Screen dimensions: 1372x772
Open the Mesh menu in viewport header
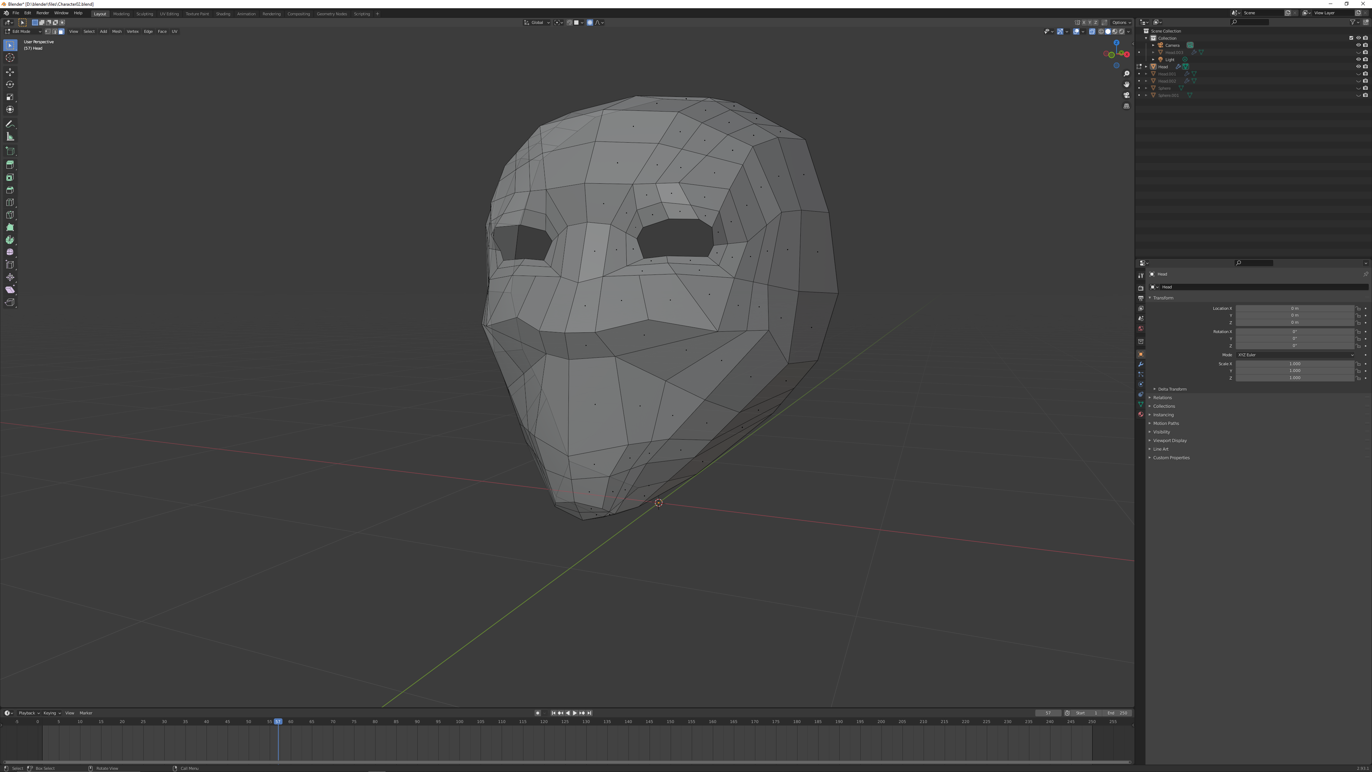[x=116, y=31]
